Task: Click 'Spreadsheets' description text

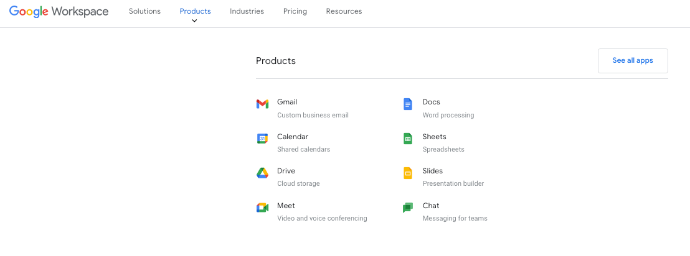Action: (x=443, y=149)
